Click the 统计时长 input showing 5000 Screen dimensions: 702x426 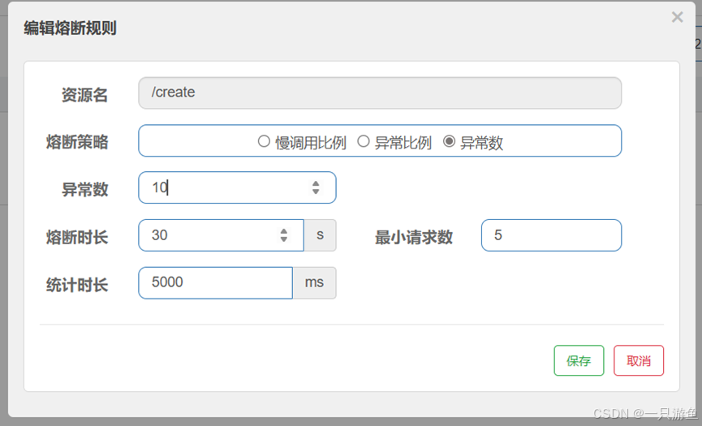[x=215, y=283]
